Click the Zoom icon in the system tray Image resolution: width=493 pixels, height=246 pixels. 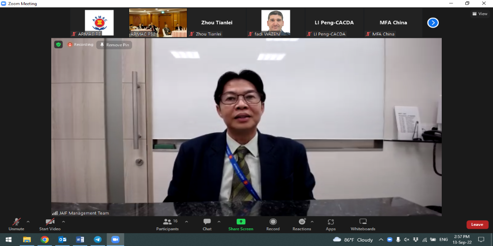[389, 240]
